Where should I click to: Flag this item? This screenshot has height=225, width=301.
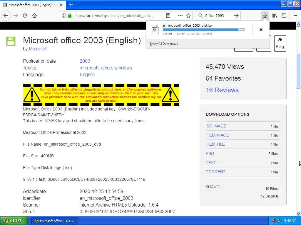click(x=280, y=43)
